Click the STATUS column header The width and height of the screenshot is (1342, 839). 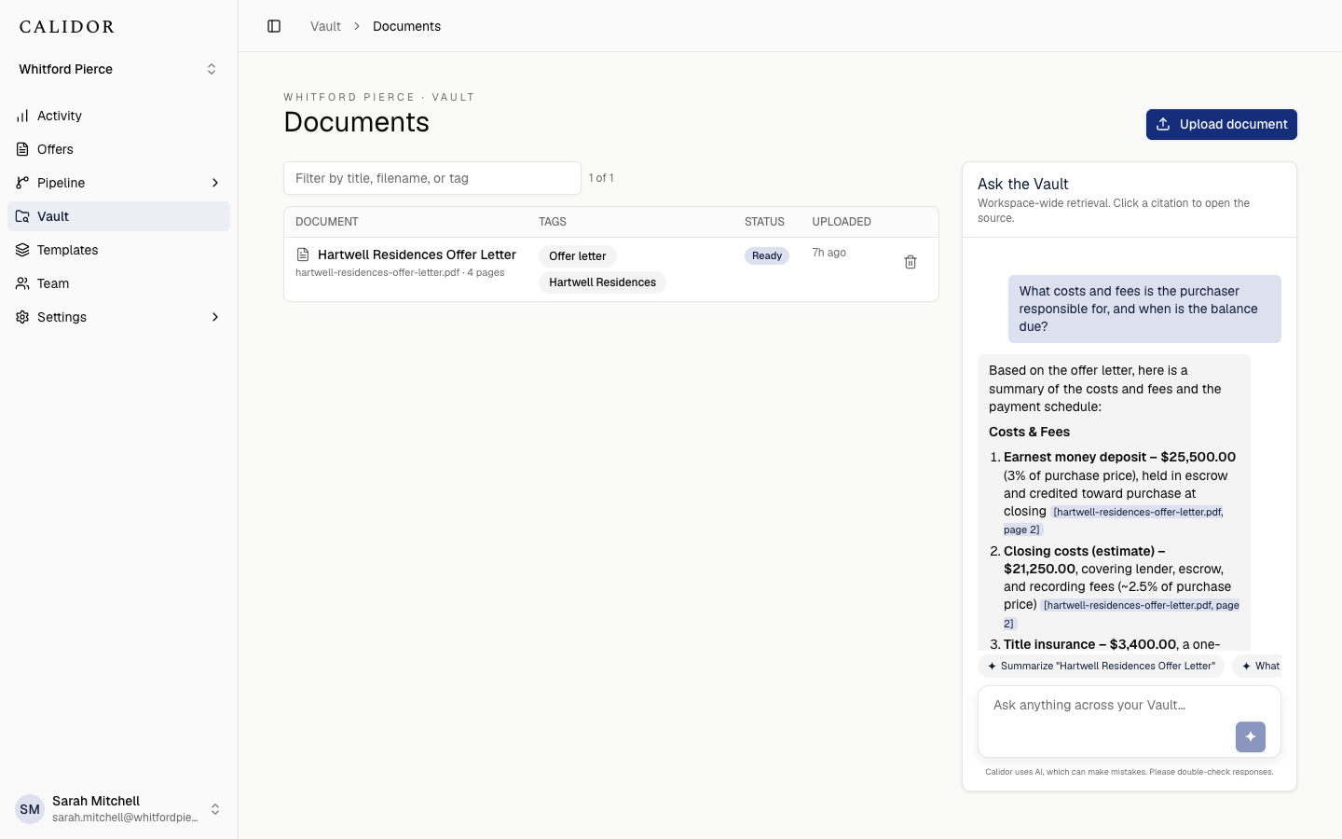pyautogui.click(x=764, y=222)
